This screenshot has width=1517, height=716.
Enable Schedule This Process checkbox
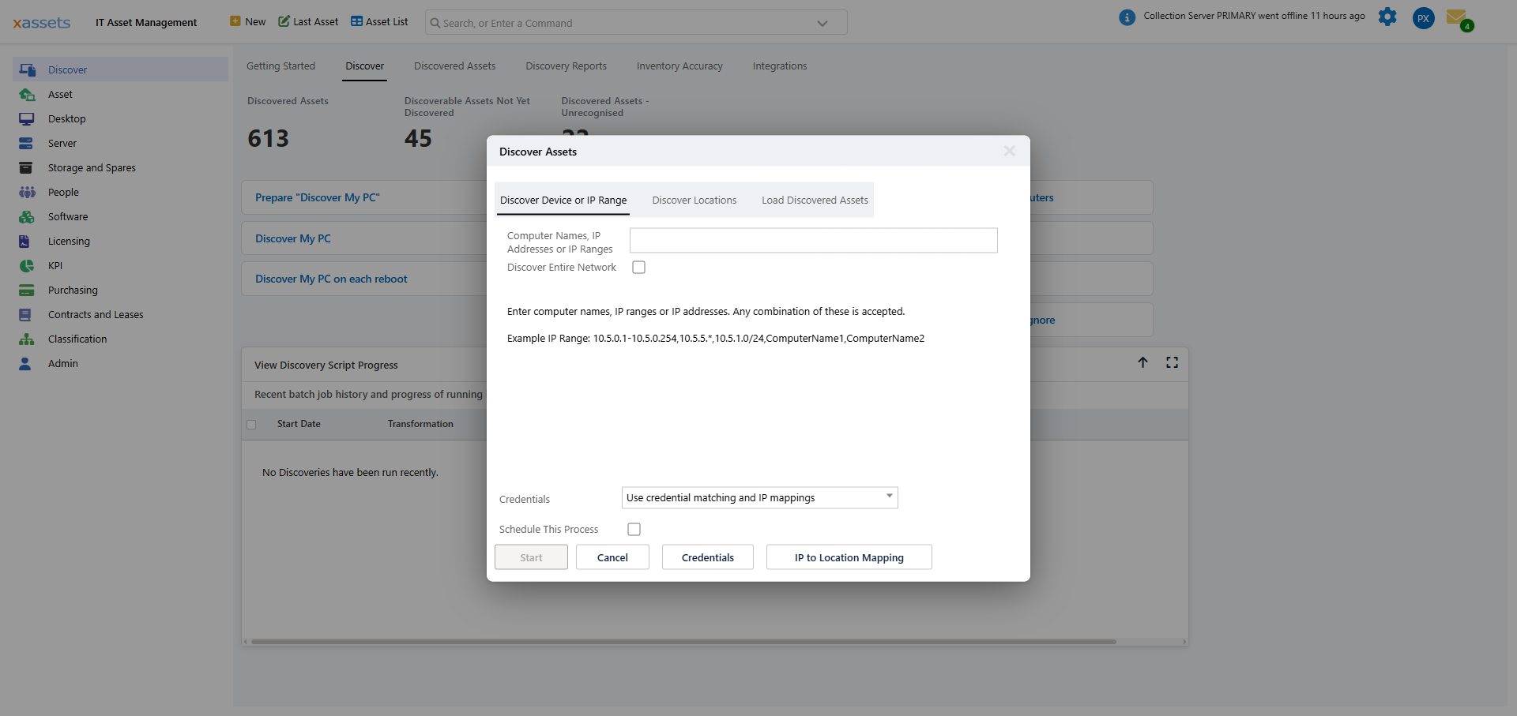pos(634,530)
